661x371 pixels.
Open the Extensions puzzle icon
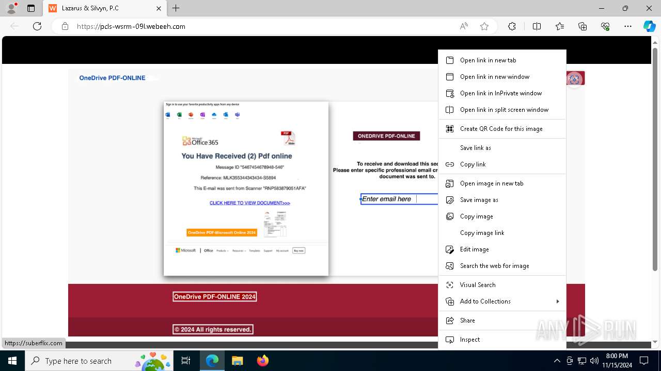pyautogui.click(x=512, y=26)
